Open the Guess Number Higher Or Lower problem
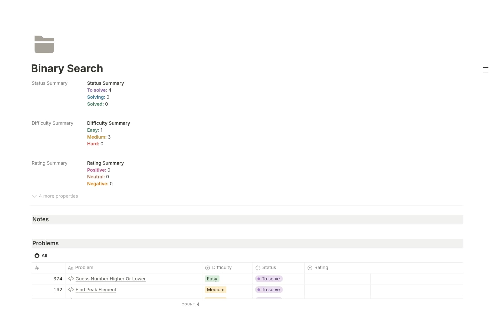The image size is (495, 309). 110,279
